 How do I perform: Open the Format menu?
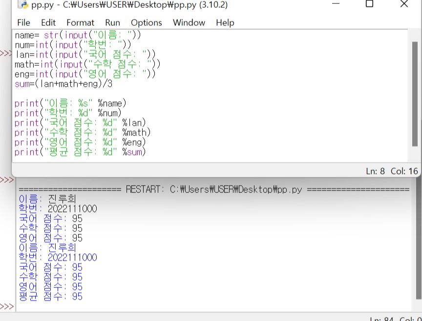pos(80,22)
